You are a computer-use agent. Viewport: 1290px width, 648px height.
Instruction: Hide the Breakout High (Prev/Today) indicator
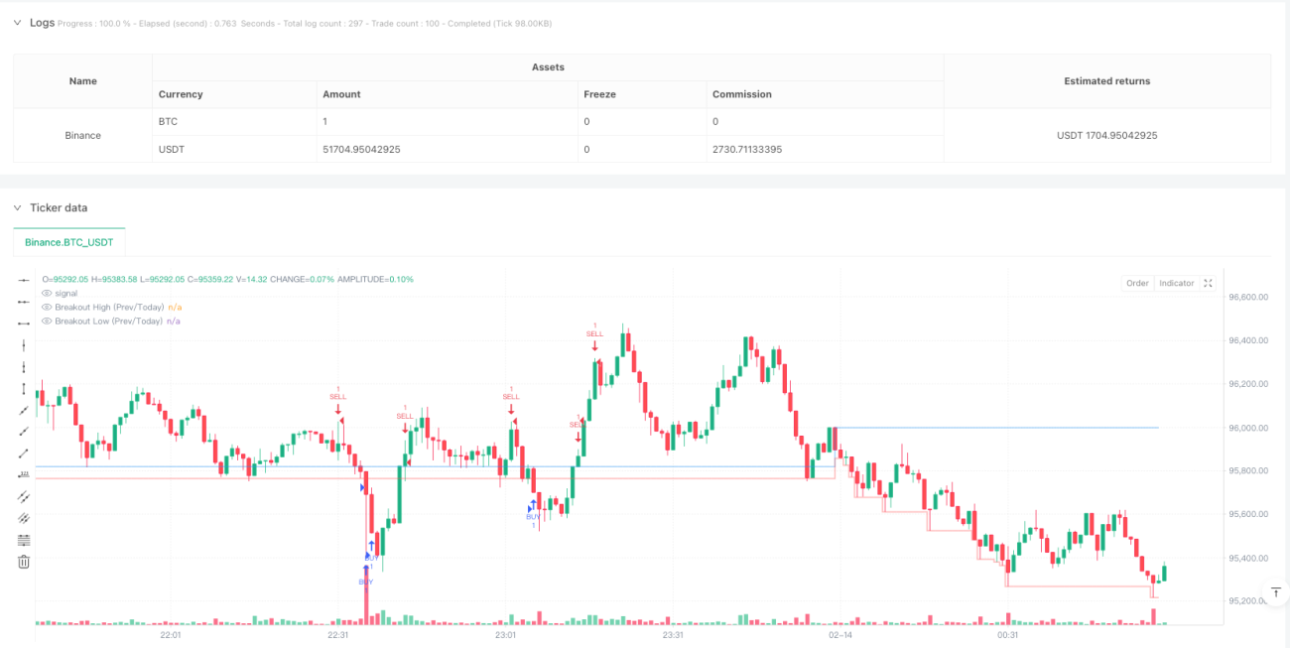[46, 307]
